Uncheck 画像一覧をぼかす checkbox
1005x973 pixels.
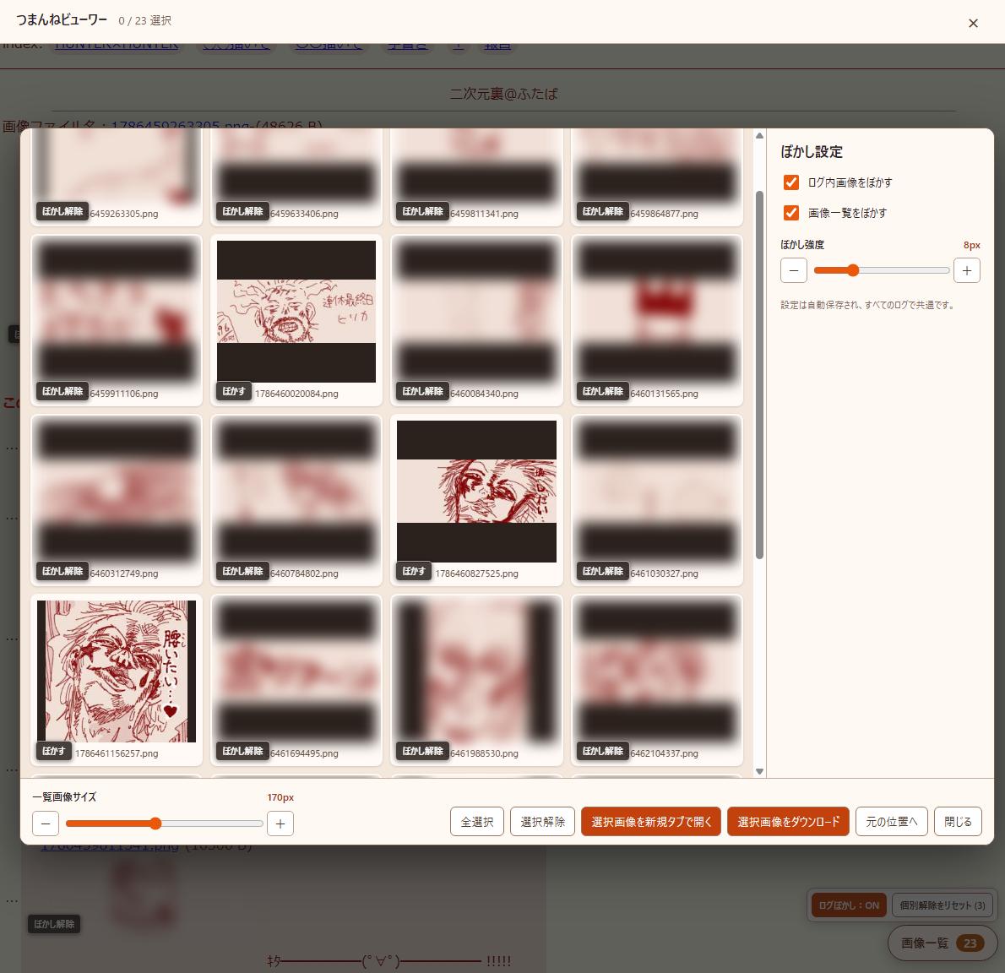[791, 213]
